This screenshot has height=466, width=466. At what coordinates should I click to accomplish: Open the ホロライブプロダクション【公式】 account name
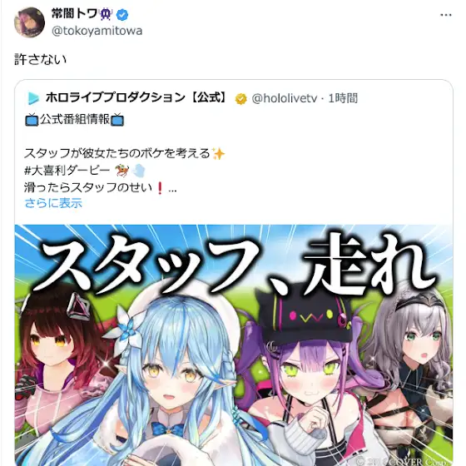click(x=136, y=97)
